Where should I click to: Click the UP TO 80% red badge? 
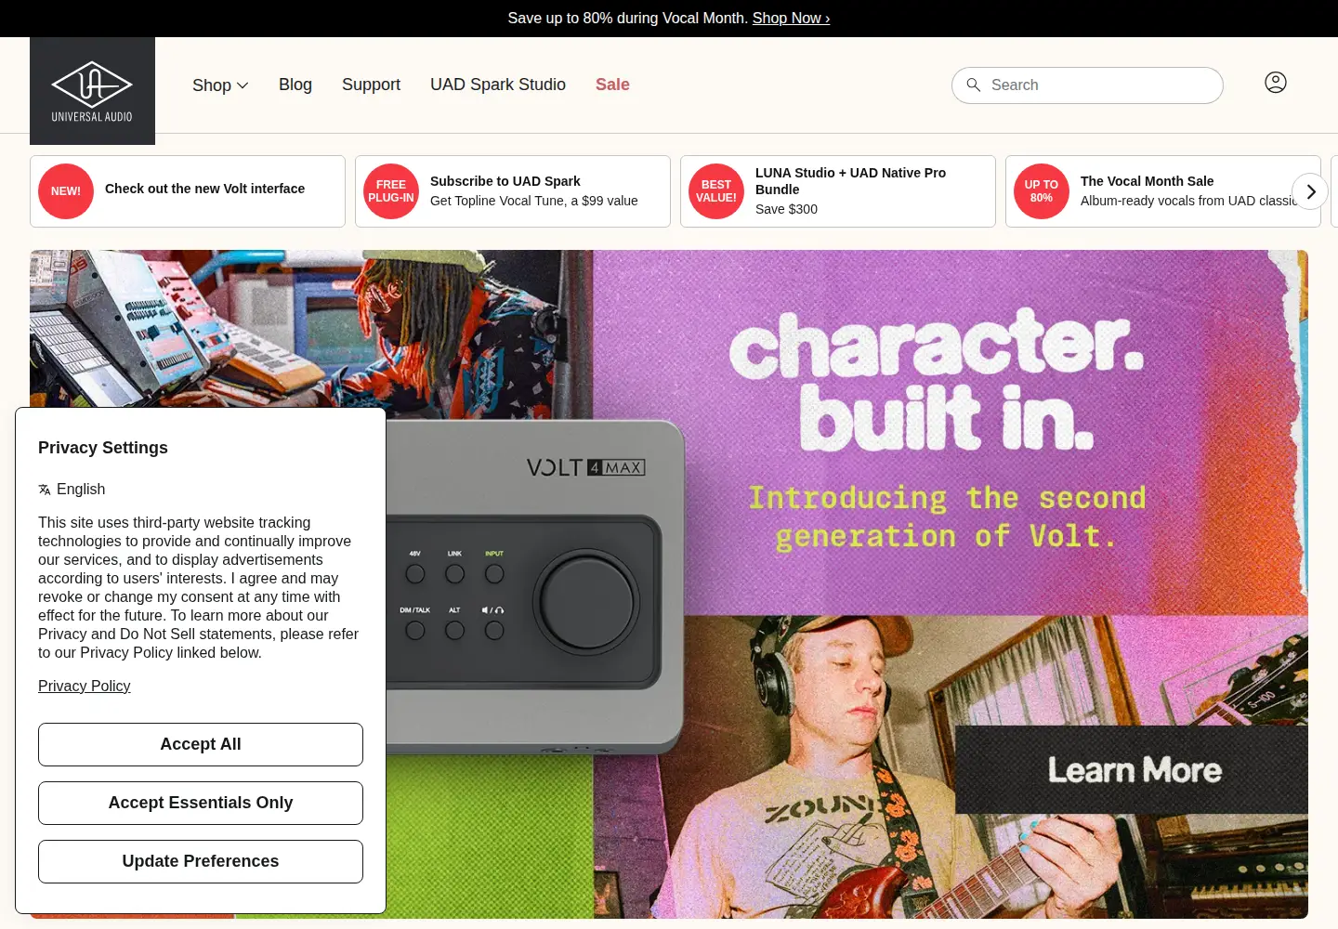1042,191
